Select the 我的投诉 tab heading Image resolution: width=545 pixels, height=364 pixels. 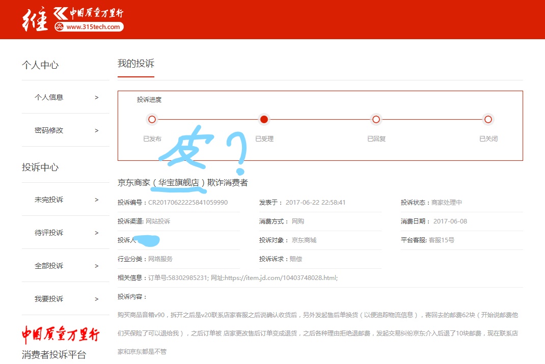tap(136, 64)
